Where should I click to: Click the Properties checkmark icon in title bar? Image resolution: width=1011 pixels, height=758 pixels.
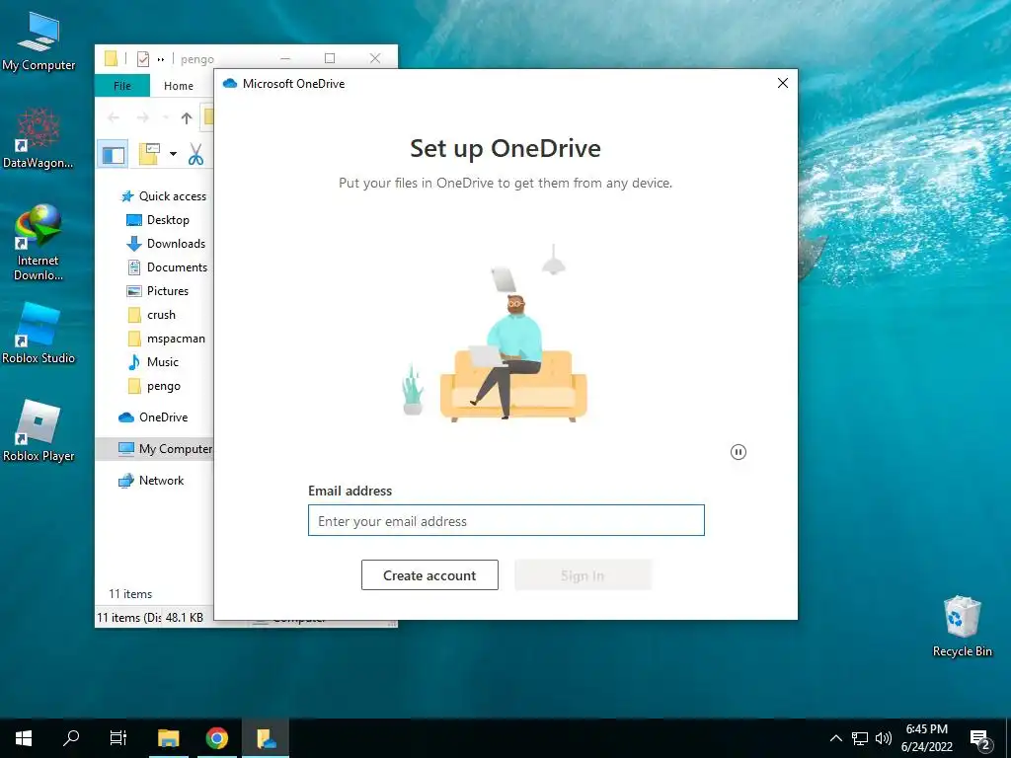(x=143, y=59)
